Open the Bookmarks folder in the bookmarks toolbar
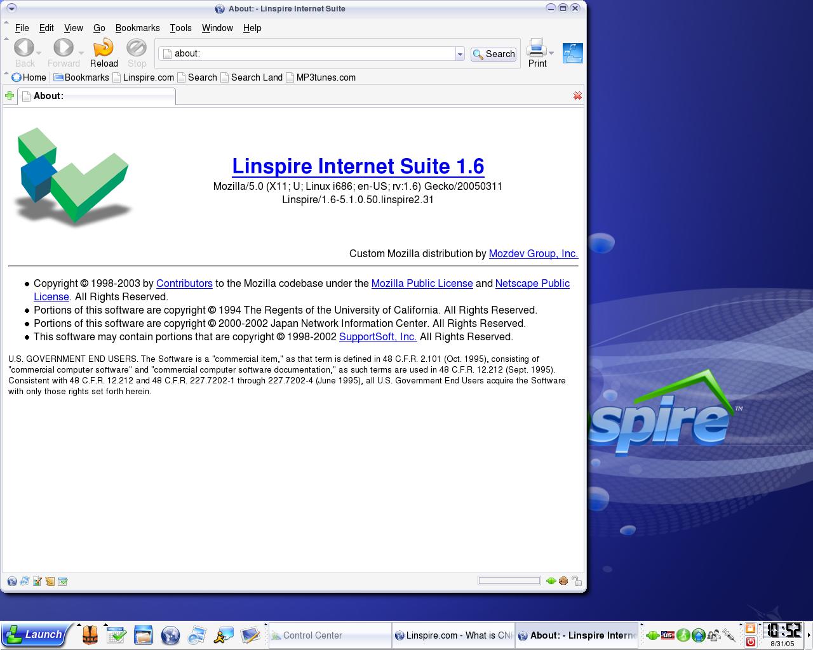Viewport: 813px width, 650px height. pyautogui.click(x=81, y=77)
